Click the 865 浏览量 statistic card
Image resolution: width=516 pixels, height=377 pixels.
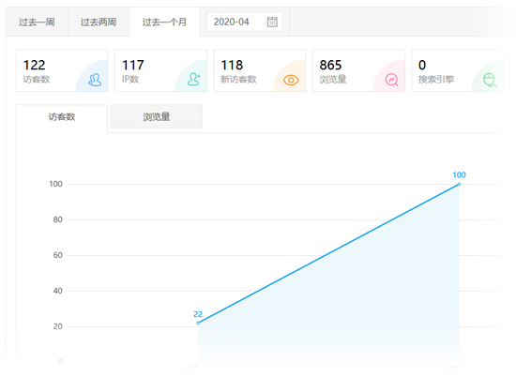point(358,70)
